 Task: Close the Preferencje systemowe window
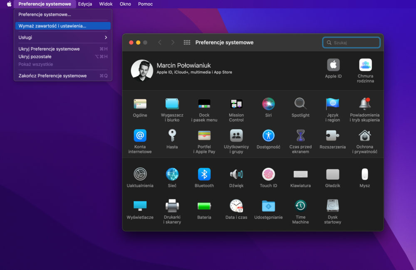[131, 42]
